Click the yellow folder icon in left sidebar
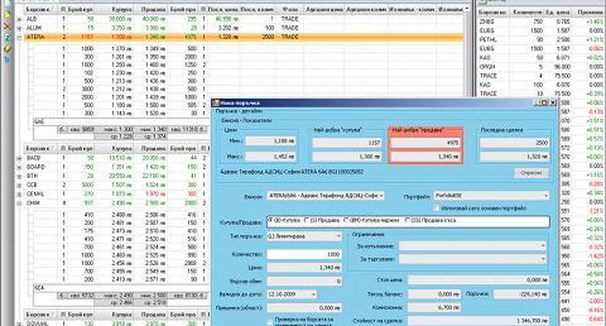Viewport: 606px width, 326px height. click(7, 16)
